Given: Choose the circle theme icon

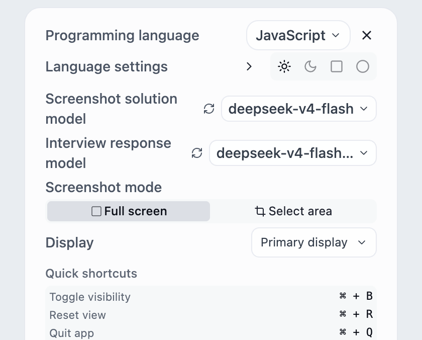Looking at the screenshot, I should pyautogui.click(x=363, y=66).
